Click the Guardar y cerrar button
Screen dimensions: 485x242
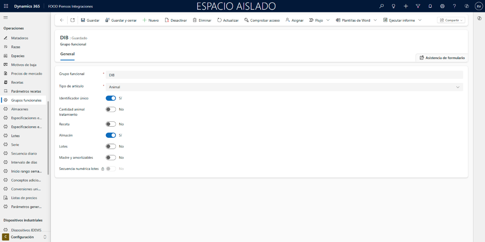tap(121, 20)
